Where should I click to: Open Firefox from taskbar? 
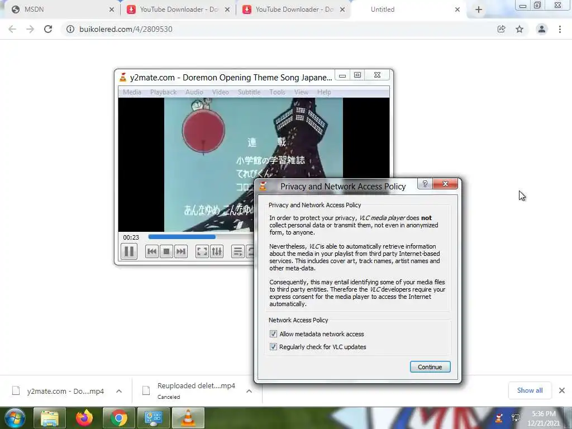pyautogui.click(x=84, y=418)
